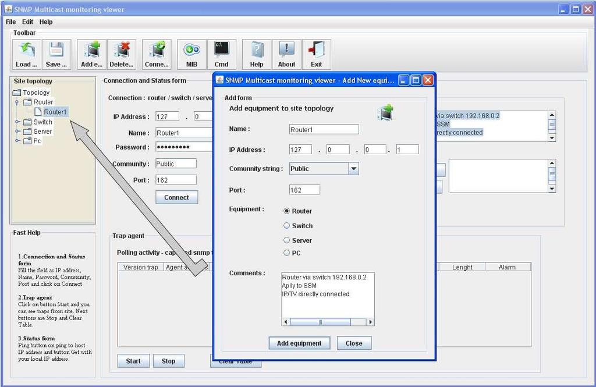The width and height of the screenshot is (596, 387).
Task: Open the Community string dropdown
Action: [353, 169]
